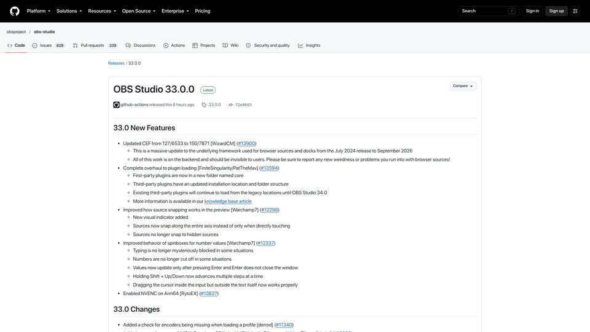Open pull request #13900 link
This screenshot has height=332, width=590.
(x=246, y=143)
